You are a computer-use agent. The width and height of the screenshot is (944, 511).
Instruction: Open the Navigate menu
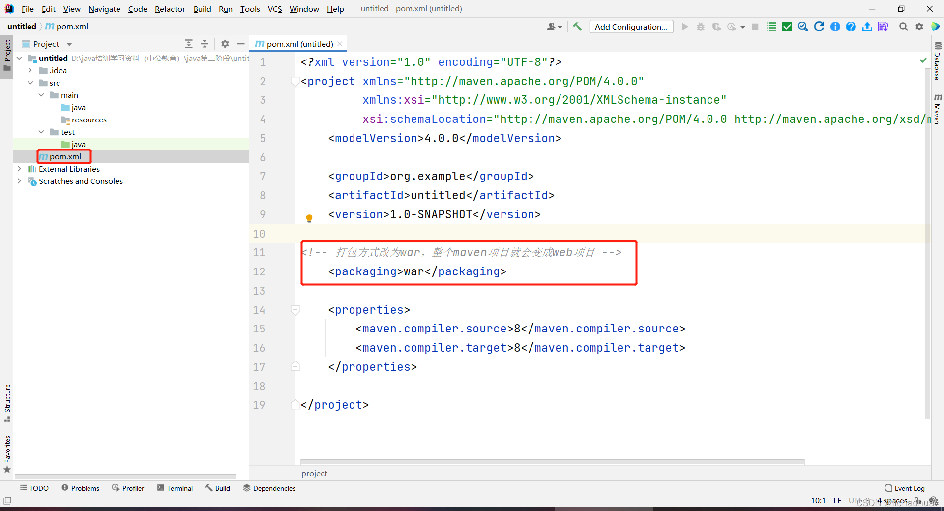(x=104, y=9)
